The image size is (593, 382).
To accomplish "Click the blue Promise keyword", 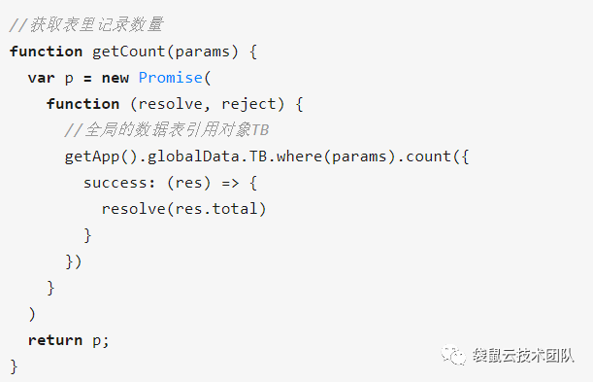I will [171, 78].
